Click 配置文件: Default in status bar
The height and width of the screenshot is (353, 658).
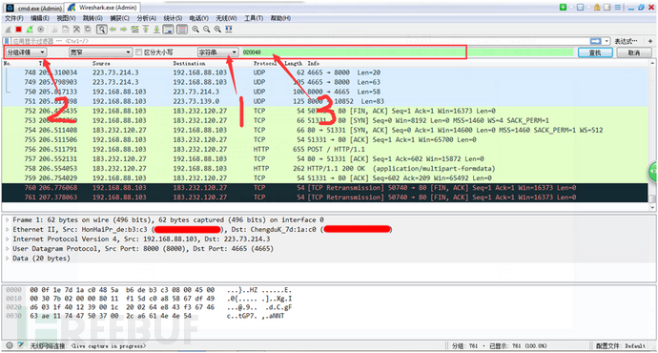(621, 346)
